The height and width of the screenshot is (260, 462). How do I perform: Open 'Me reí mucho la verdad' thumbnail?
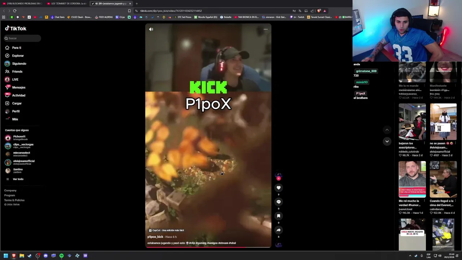click(x=412, y=179)
